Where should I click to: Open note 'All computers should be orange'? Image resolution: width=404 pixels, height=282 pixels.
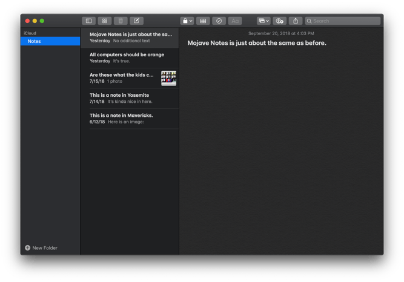[130, 58]
